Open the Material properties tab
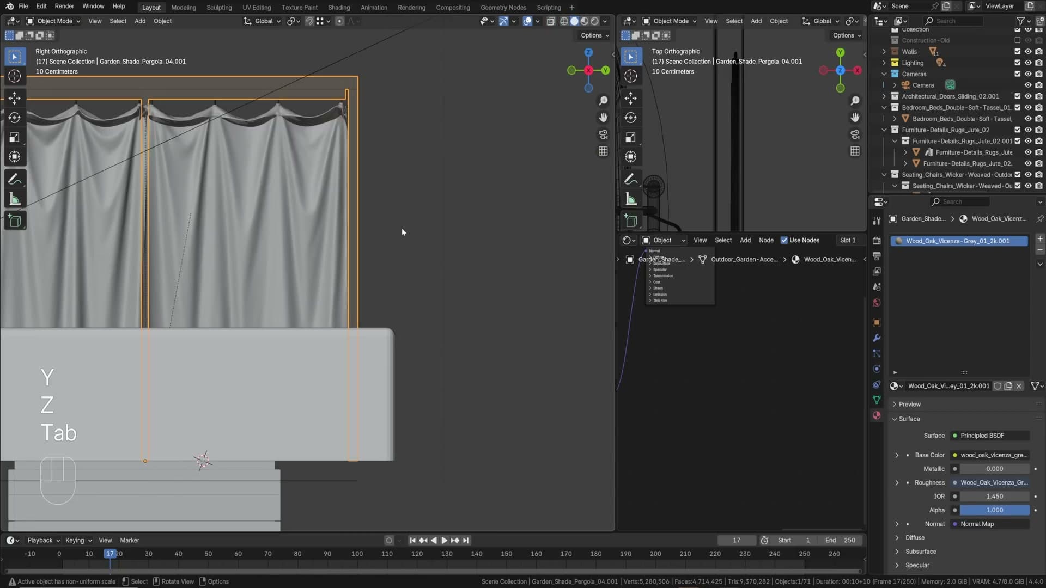This screenshot has width=1046, height=588. pos(877,415)
